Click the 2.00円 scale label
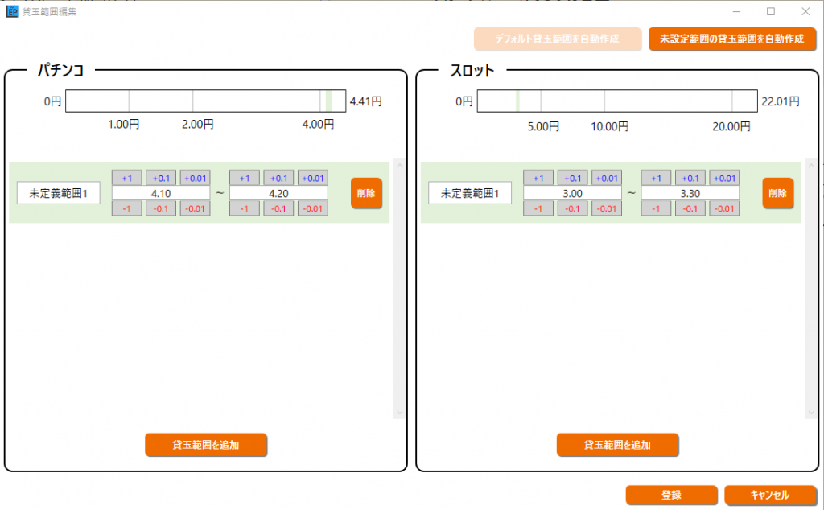The image size is (824, 510). pyautogui.click(x=198, y=125)
